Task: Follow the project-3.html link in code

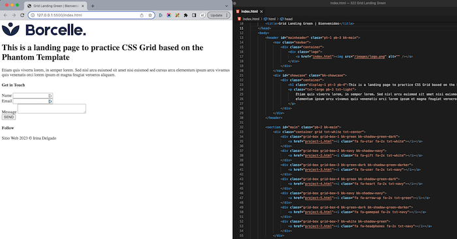Action: [x=319, y=170]
